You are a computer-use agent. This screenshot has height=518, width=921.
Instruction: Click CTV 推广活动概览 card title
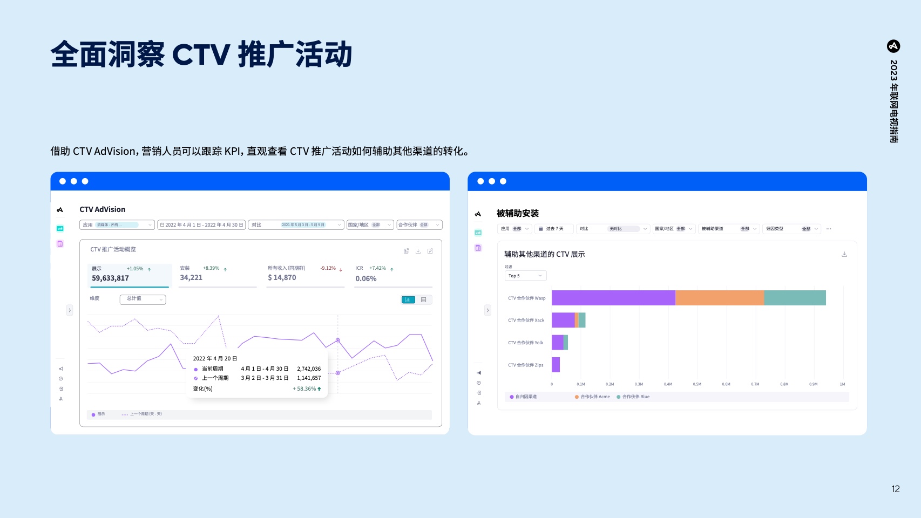pos(113,249)
